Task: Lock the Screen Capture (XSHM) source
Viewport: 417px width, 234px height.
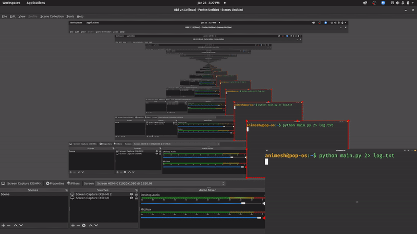Action: [137, 198]
